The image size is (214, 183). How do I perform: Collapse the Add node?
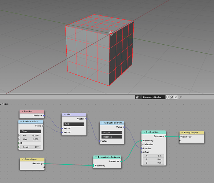click(65, 115)
